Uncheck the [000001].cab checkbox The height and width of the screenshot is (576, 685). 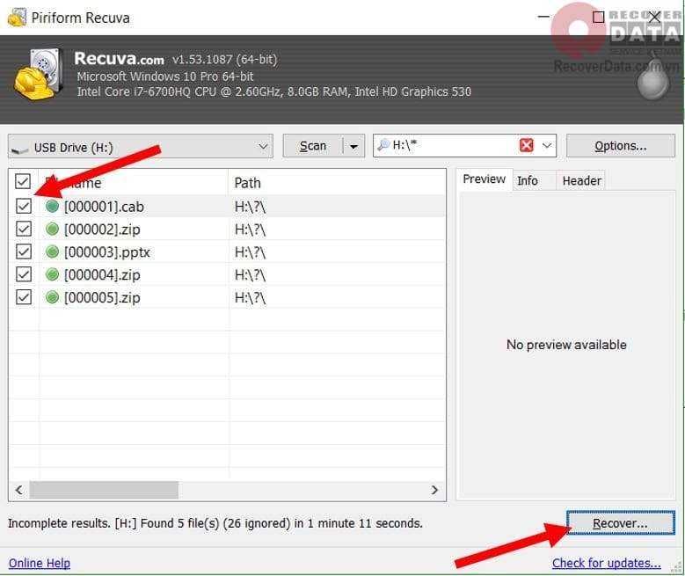coord(24,206)
